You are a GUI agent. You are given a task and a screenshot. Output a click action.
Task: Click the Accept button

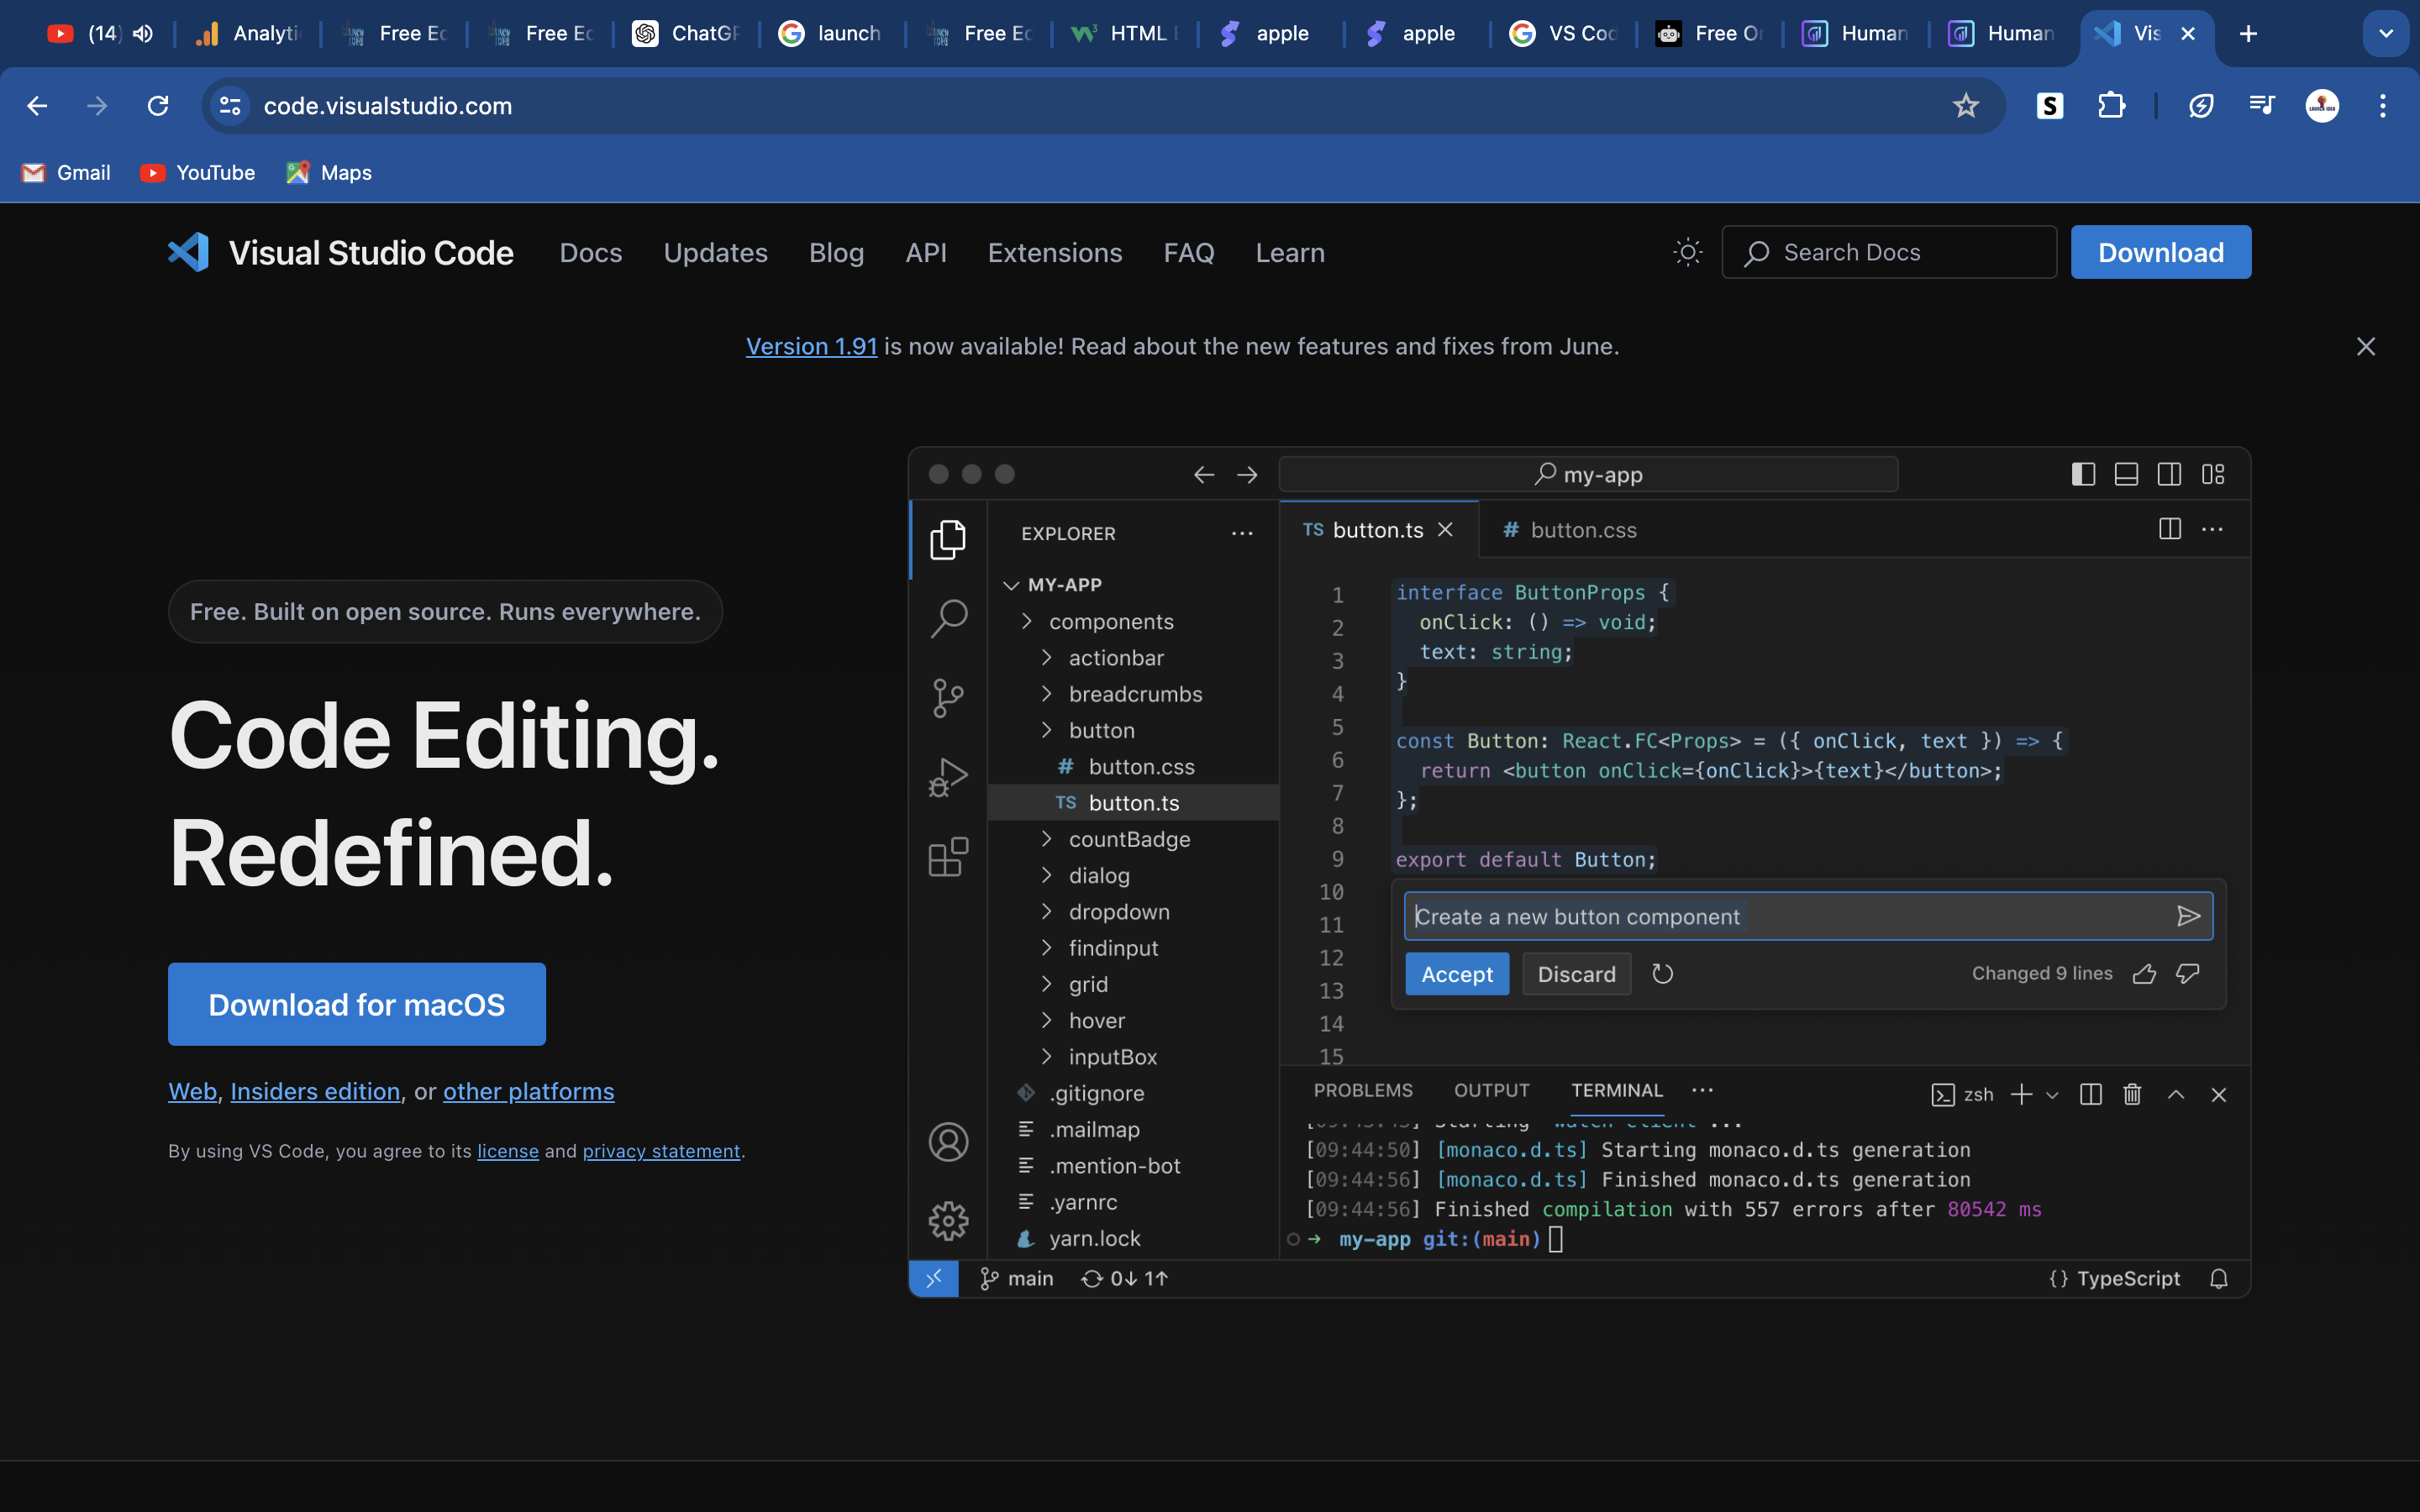click(1457, 974)
